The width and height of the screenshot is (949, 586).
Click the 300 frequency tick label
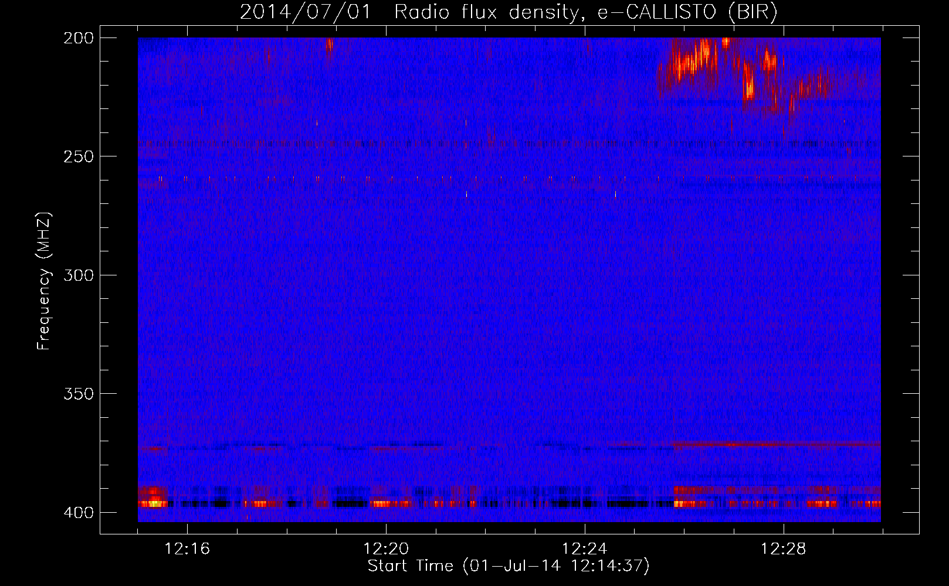(x=78, y=275)
